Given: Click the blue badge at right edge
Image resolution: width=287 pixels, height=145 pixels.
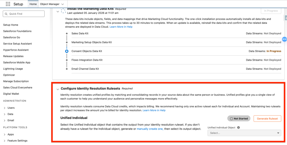Looking at the screenshot, I should 284,39.
